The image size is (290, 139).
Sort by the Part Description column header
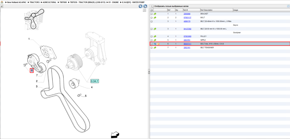point(216,10)
